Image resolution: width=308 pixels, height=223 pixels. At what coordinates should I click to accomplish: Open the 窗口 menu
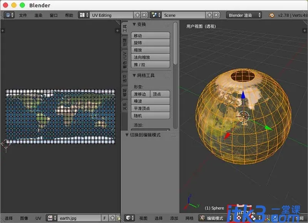[x=54, y=15]
